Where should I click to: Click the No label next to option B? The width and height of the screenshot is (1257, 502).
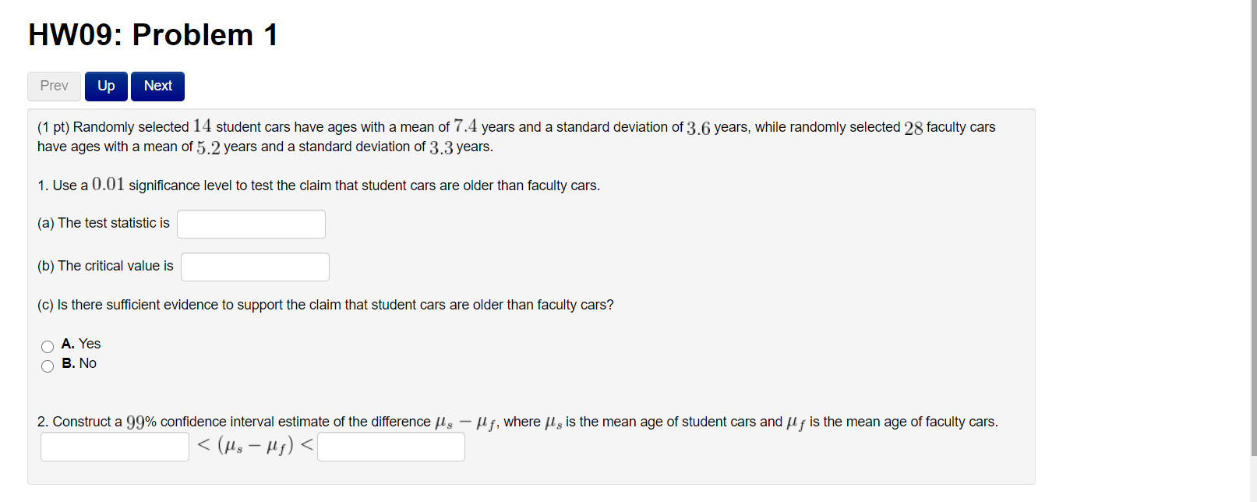[87, 363]
